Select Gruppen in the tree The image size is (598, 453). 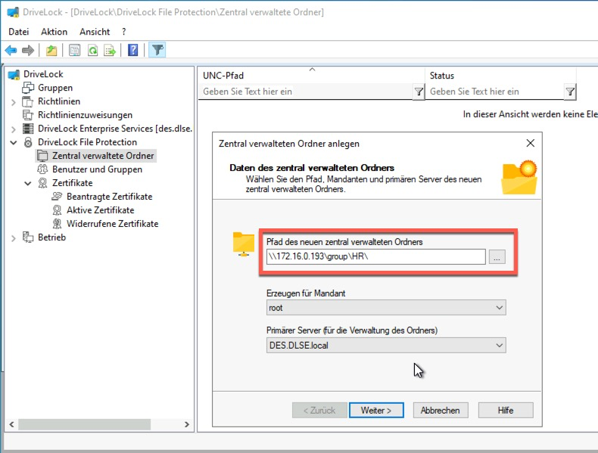coord(55,88)
